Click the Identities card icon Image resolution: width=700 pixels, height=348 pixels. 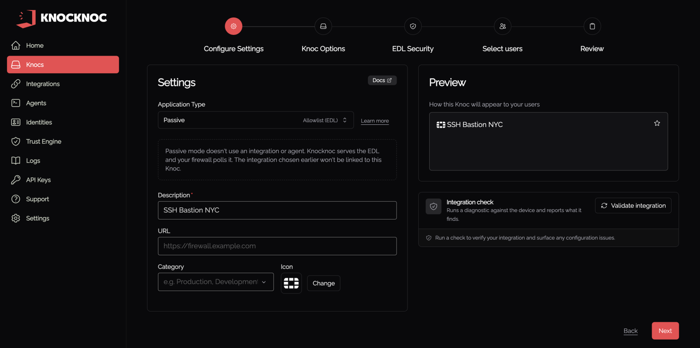(x=16, y=122)
